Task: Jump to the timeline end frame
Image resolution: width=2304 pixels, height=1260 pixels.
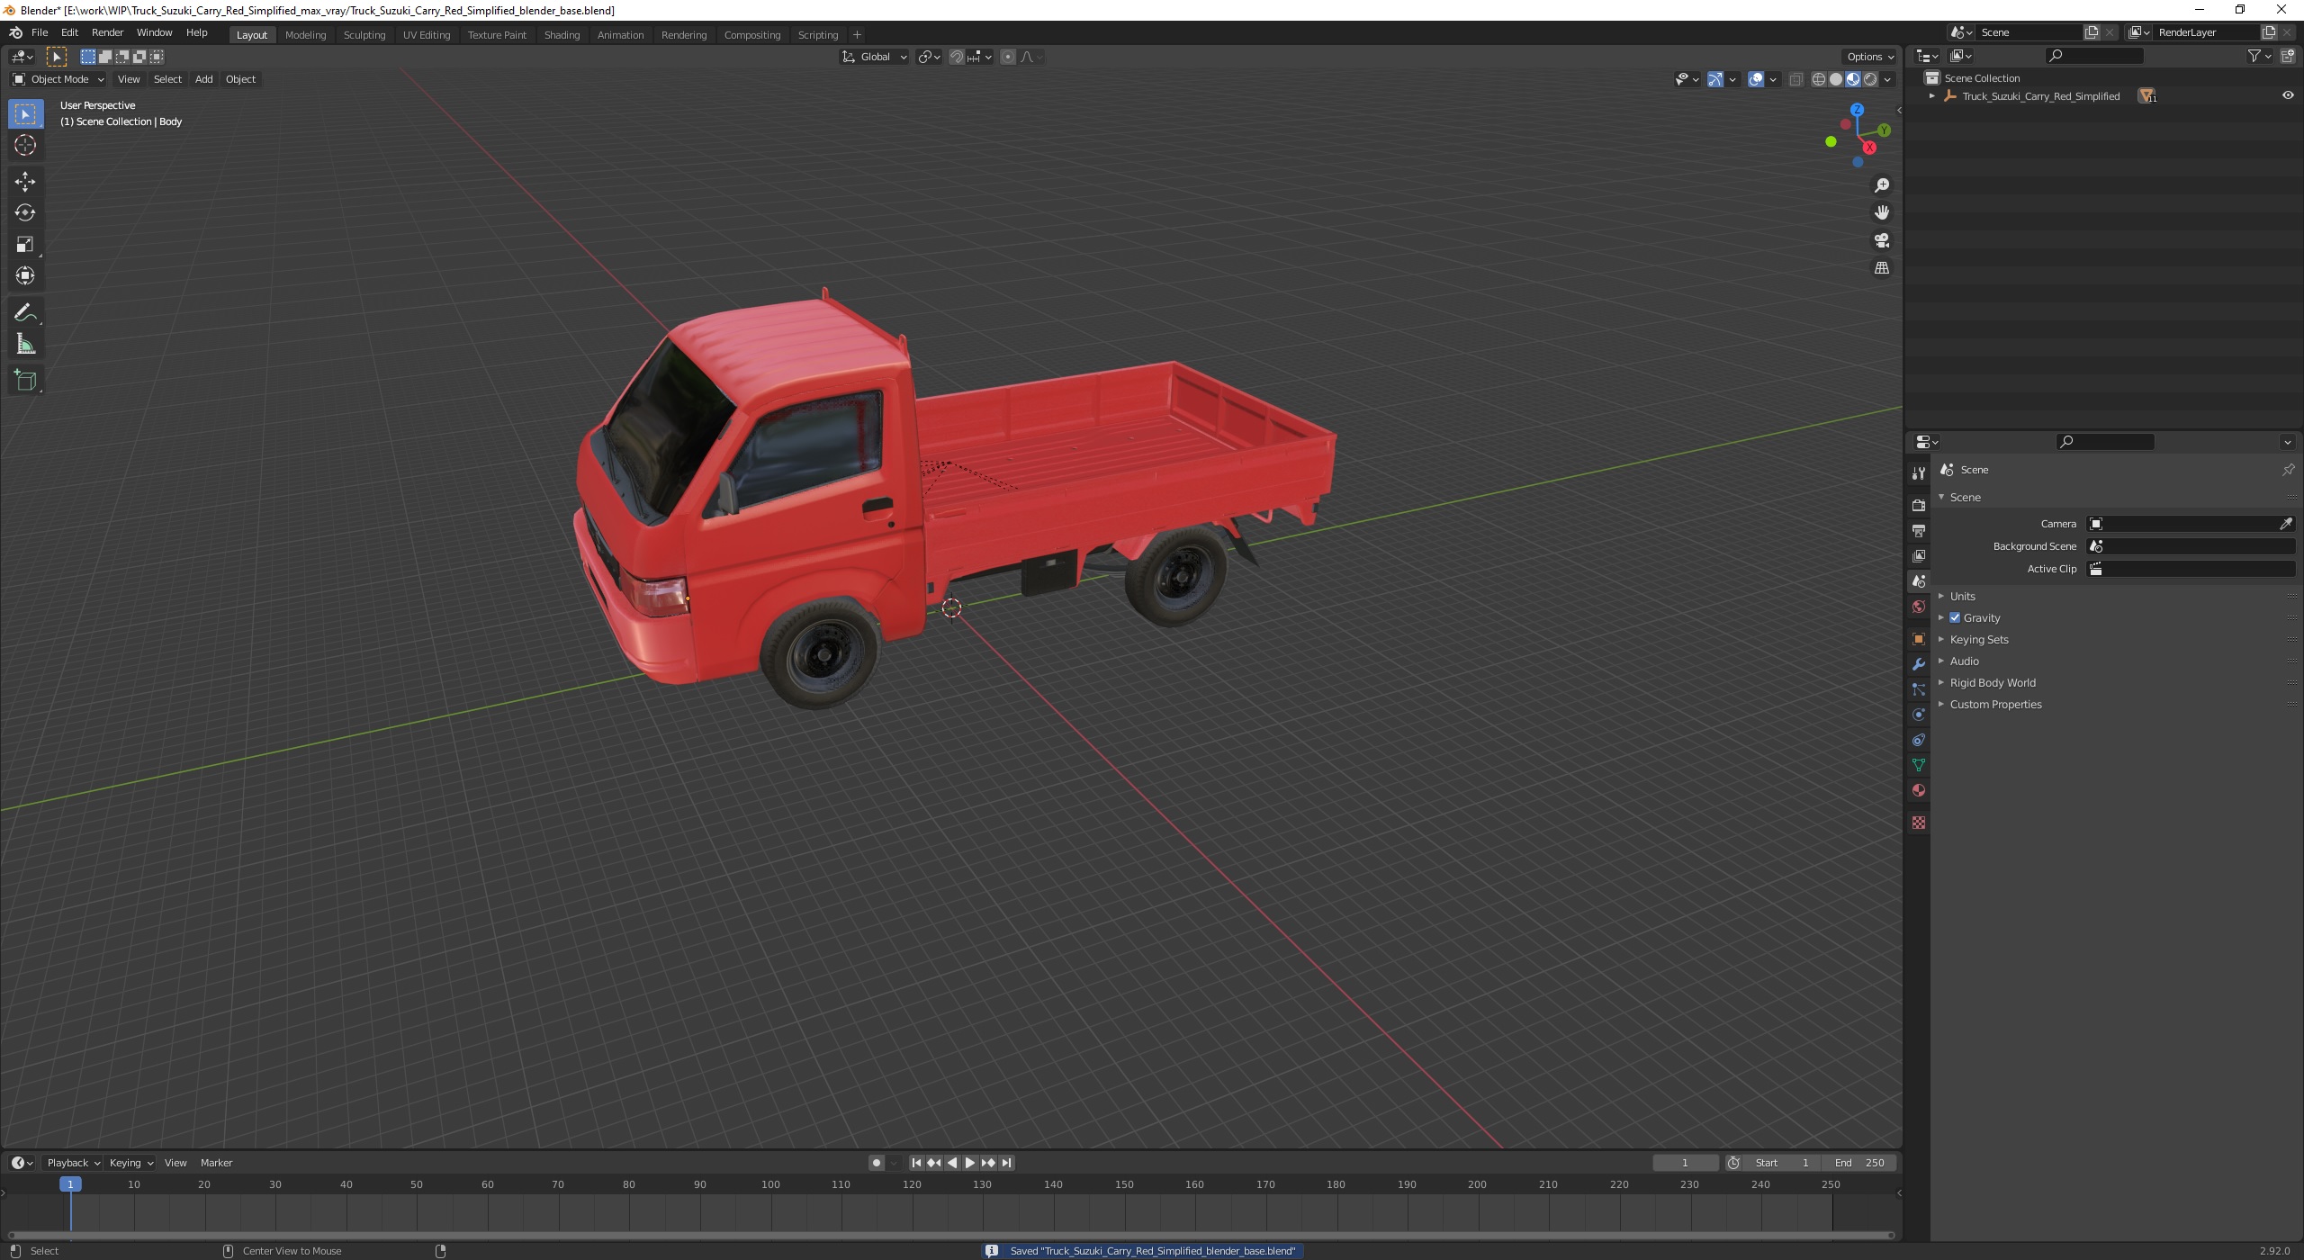Action: pos(1006,1163)
